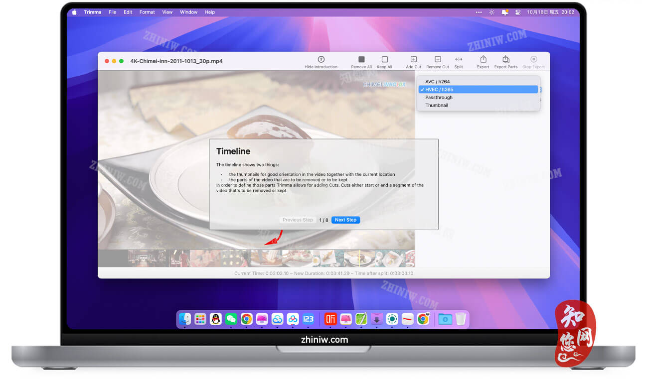Select HVEC / h265 codec option
The image size is (647, 388).
tap(479, 90)
